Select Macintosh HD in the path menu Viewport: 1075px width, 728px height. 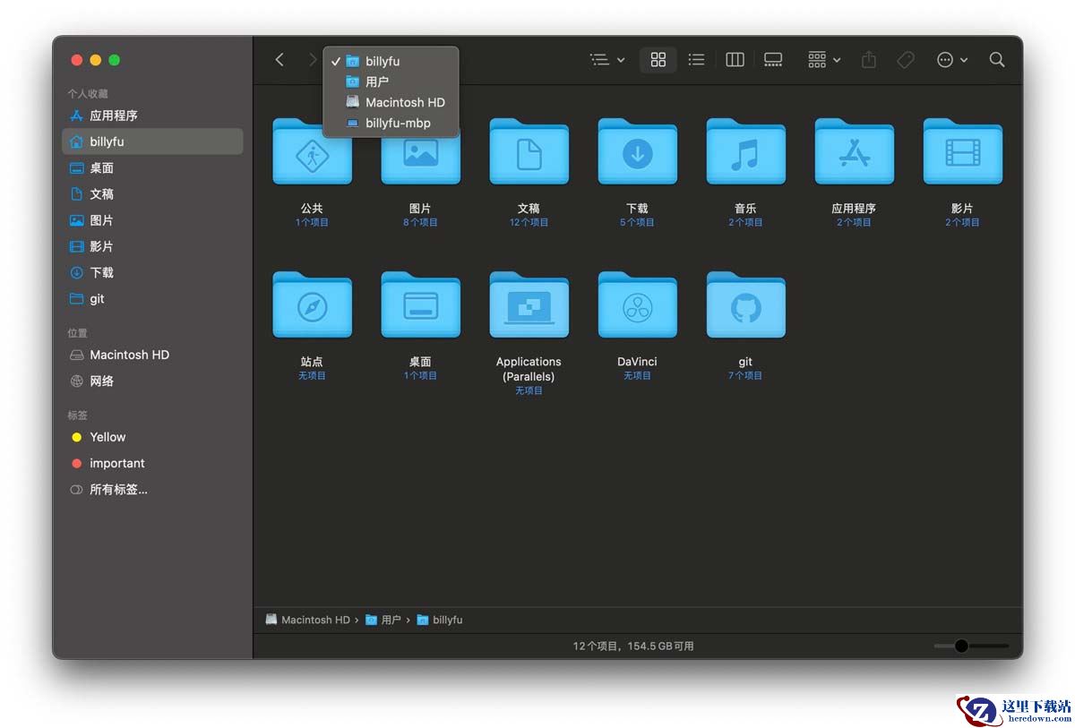click(x=404, y=102)
